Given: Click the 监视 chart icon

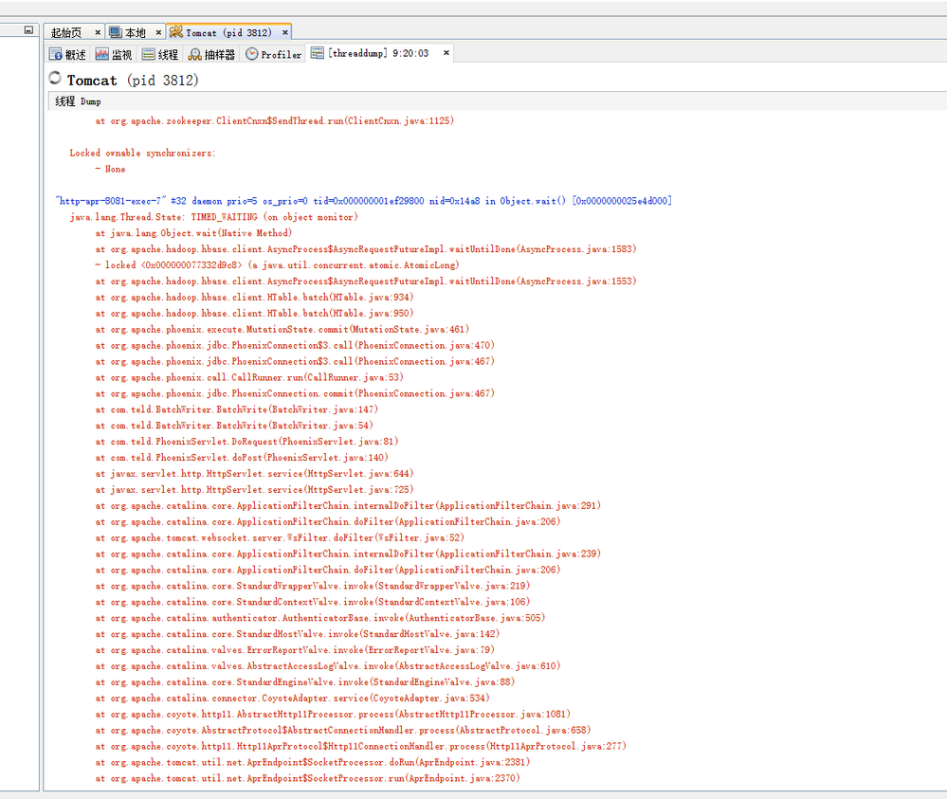Looking at the screenshot, I should pos(102,54).
